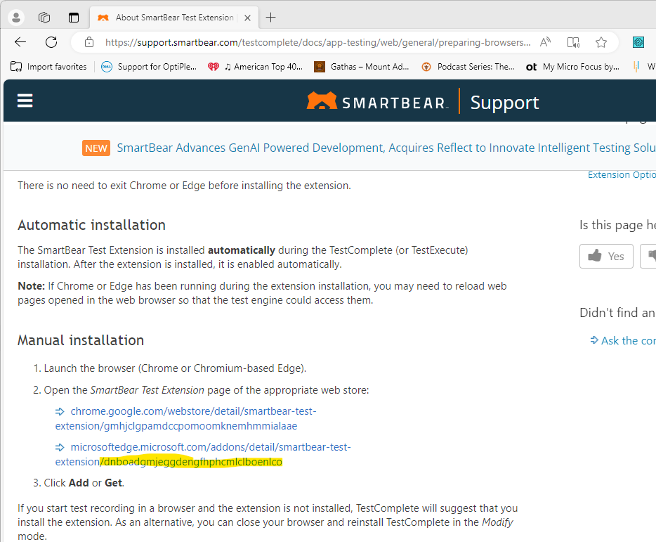Open American Top 40 bookmark

click(255, 67)
